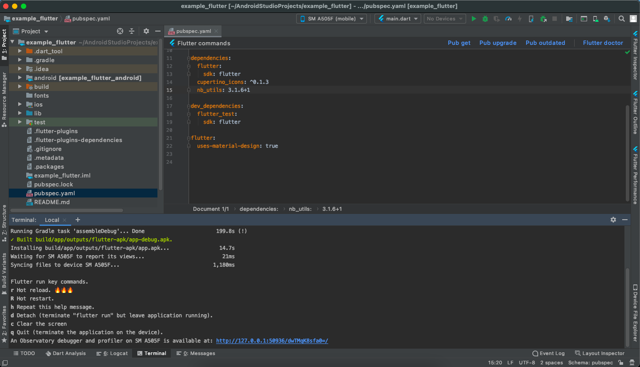Click the Search Everywhere magnifier icon
The height and width of the screenshot is (367, 640).
(622, 19)
